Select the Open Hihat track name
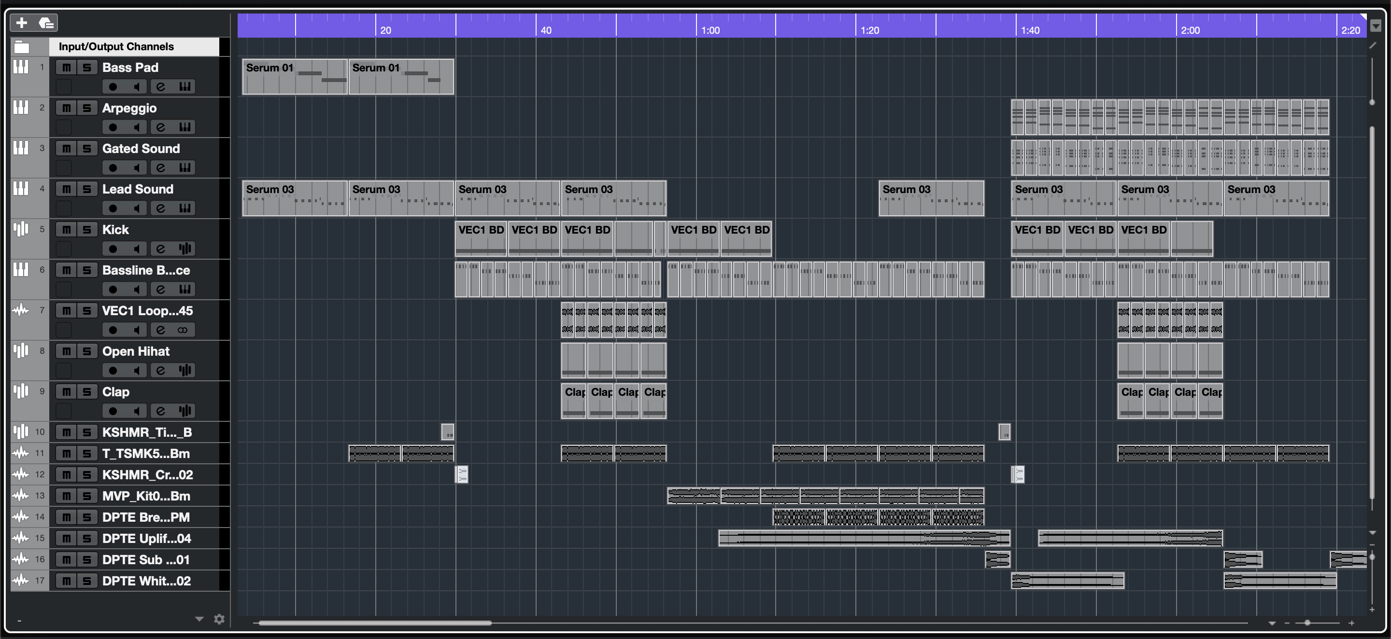Viewport: 1391px width, 639px height. pyautogui.click(x=136, y=351)
